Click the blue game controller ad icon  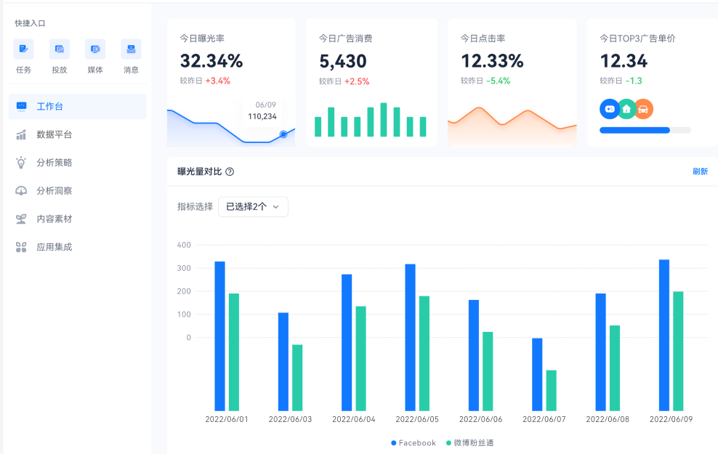pyautogui.click(x=609, y=109)
